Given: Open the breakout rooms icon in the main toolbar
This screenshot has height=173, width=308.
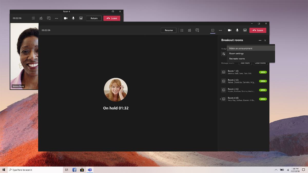Looking at the screenshot, I should tap(213, 30).
